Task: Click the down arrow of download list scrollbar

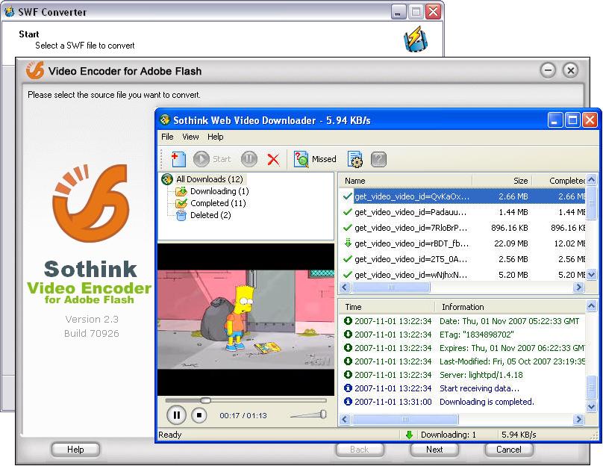Action: 592,275
